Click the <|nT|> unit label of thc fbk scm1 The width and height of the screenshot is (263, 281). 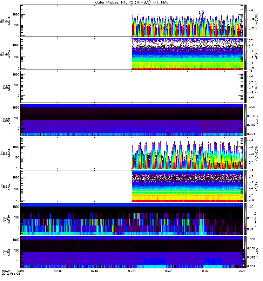pyautogui.click(x=257, y=252)
